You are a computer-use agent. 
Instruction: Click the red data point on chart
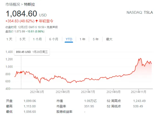(21, 72)
